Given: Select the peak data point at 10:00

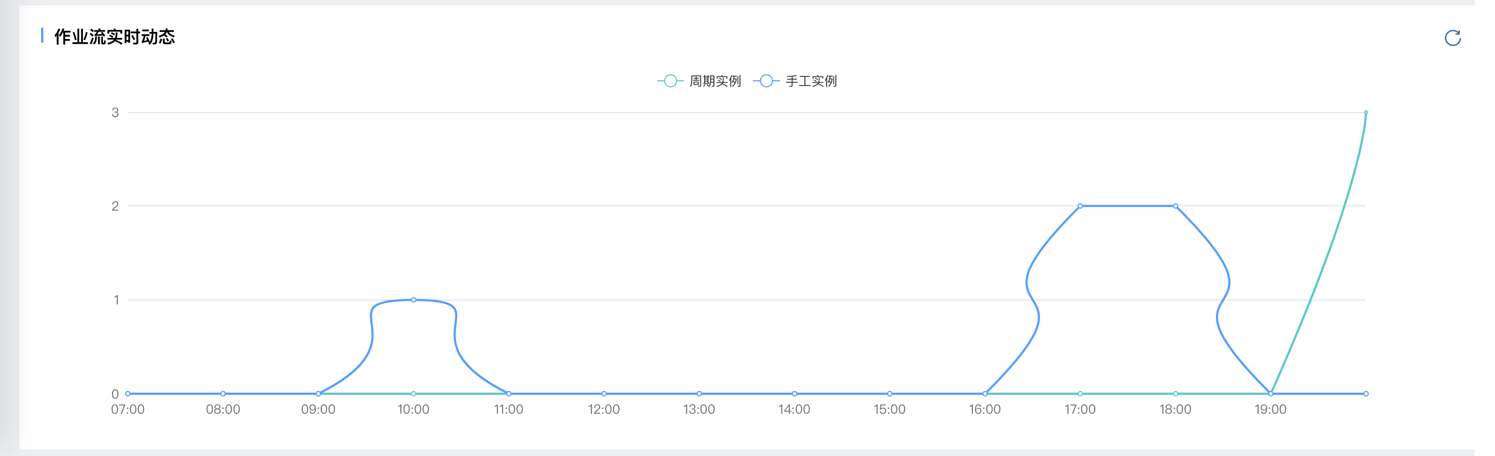Looking at the screenshot, I should (x=413, y=299).
